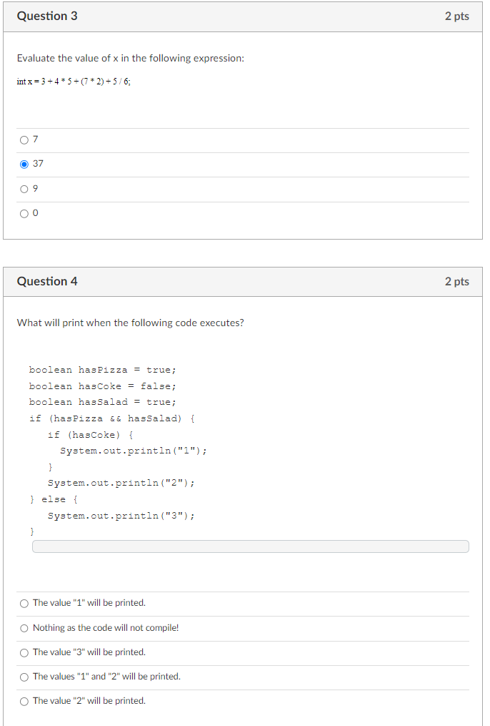Select "The value "1" will be printed."
The height and width of the screenshot is (726, 490).
(x=24, y=603)
